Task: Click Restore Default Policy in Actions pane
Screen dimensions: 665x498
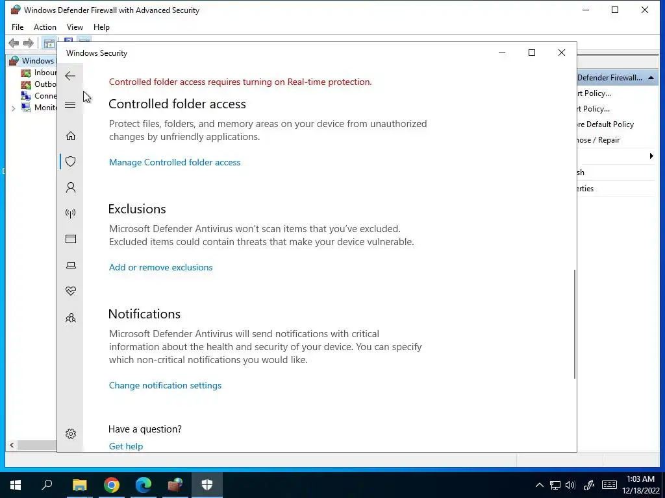Action: (605, 124)
